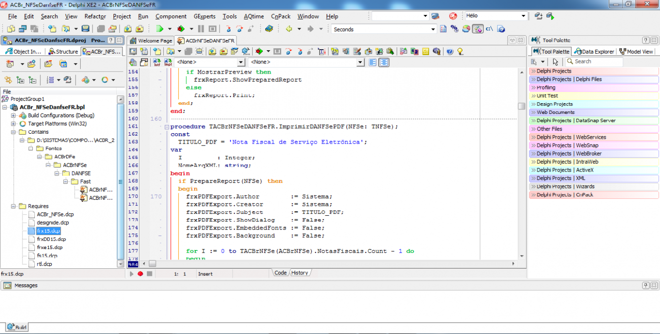This screenshot has width=660, height=334.
Task: Expand 'Build Configurations (Debug)' tree node
Action: [x=13, y=115]
